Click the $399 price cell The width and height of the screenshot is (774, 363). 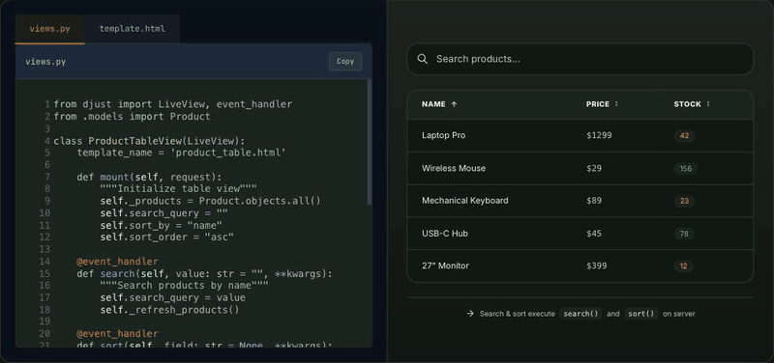(x=597, y=265)
